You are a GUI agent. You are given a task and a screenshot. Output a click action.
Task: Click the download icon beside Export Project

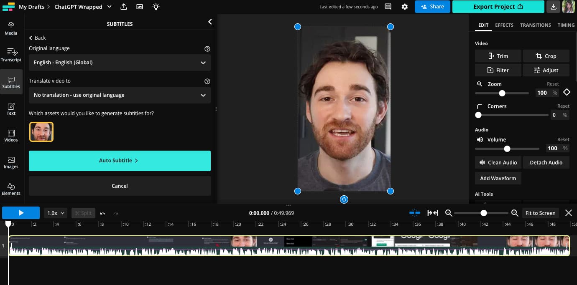click(x=554, y=7)
